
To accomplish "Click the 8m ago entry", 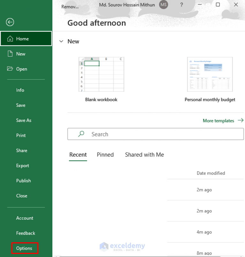I will pos(204,253).
